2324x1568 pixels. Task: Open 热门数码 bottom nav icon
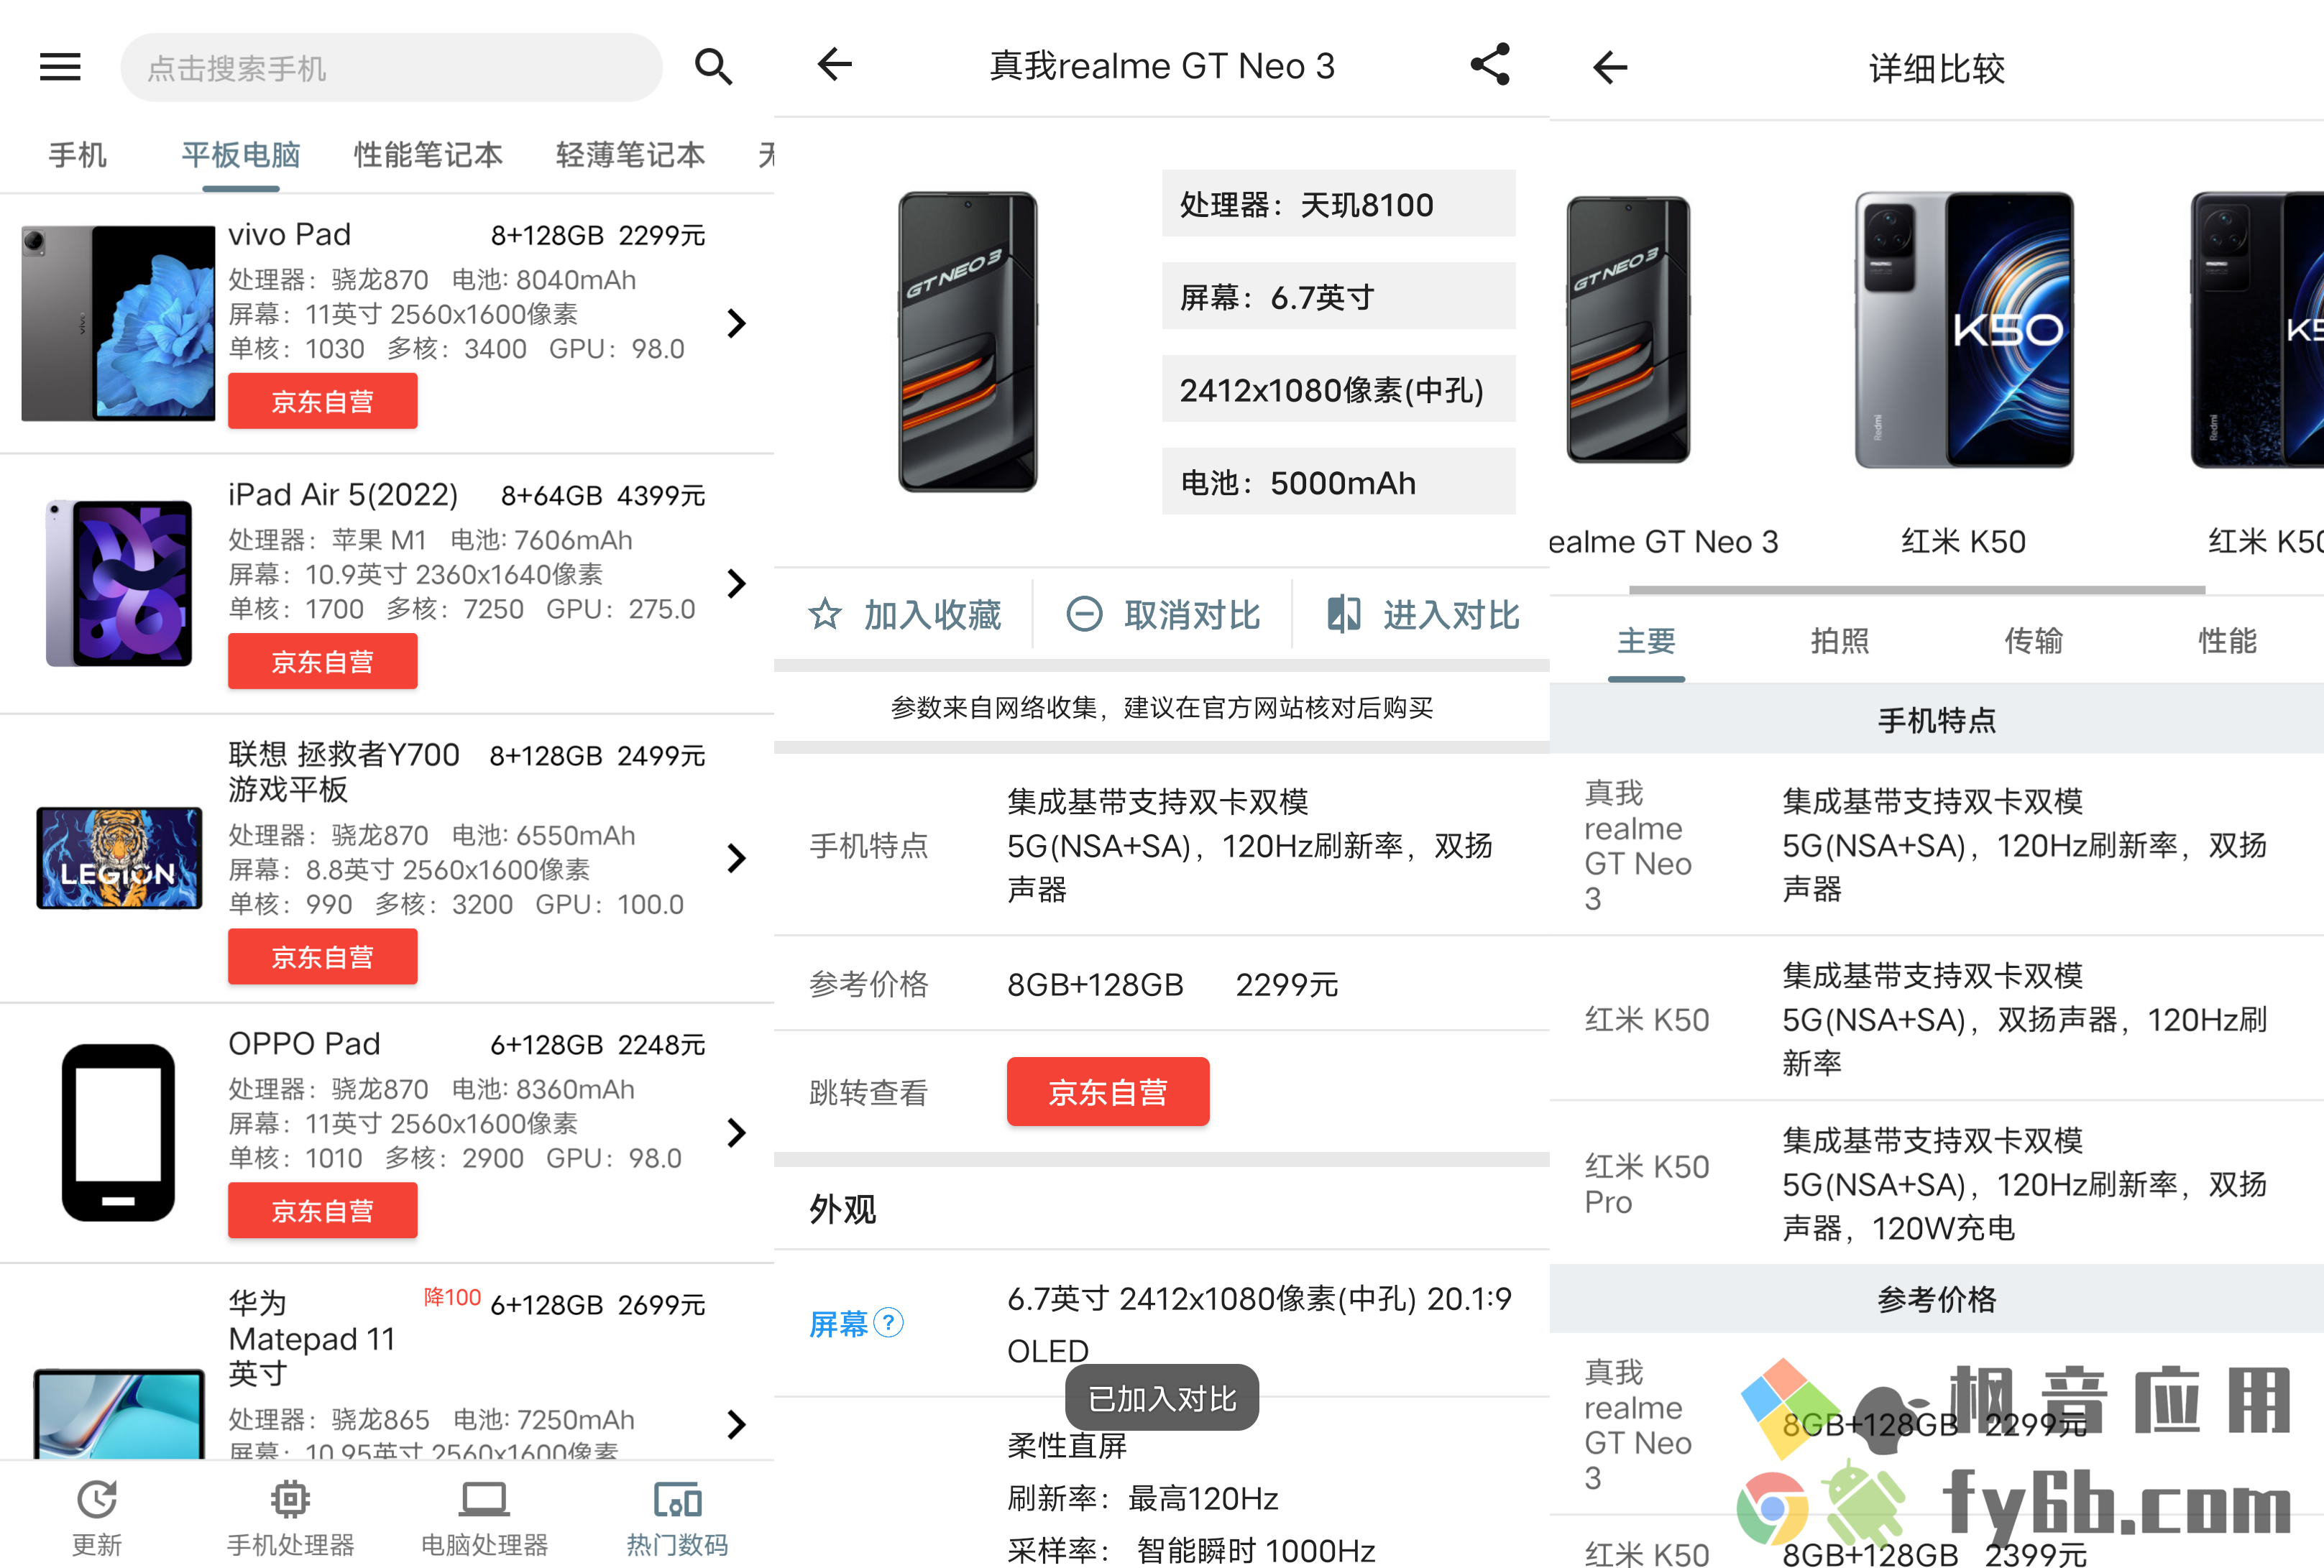(677, 1499)
